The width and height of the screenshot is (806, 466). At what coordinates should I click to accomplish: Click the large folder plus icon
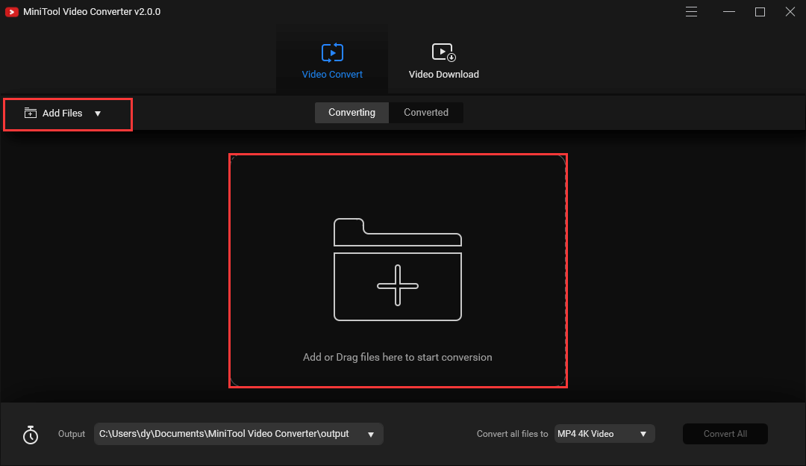click(397, 270)
